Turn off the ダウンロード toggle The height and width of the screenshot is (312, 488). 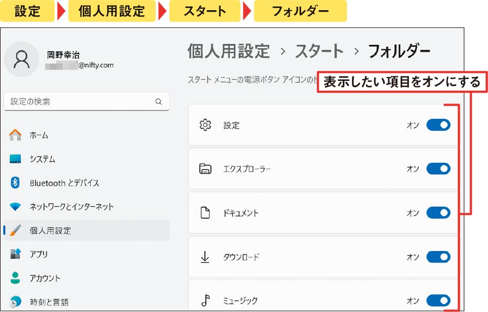438,257
